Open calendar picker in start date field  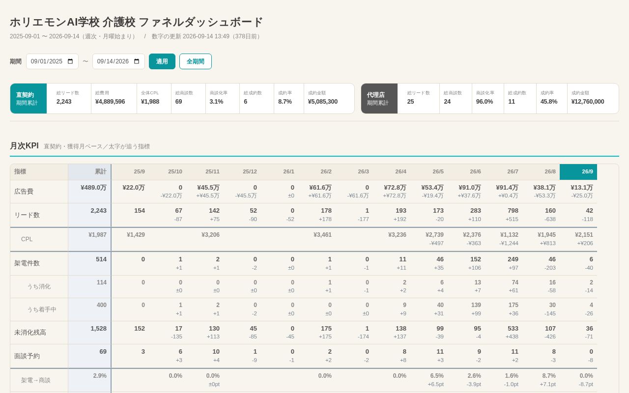point(70,61)
